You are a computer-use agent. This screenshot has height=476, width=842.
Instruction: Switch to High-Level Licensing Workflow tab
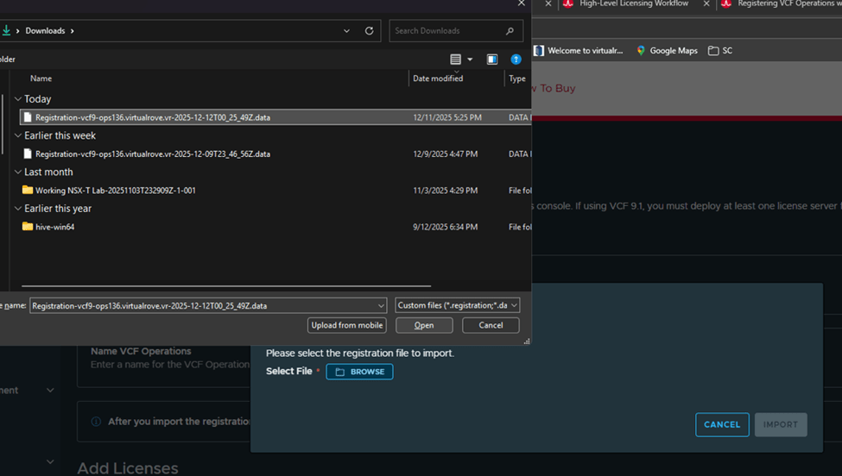[633, 4]
